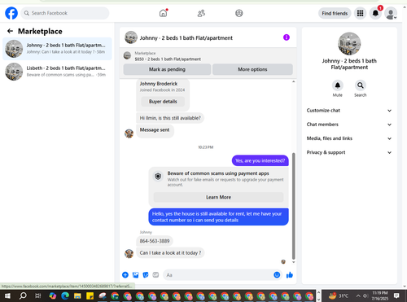Open Microsoft Edge from taskbar
The image size is (407, 302).
(x=65, y=295)
